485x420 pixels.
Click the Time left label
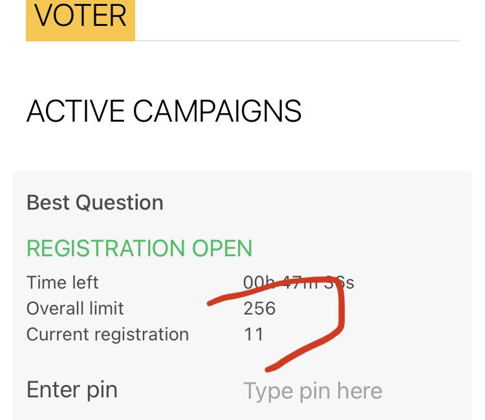pyautogui.click(x=63, y=283)
